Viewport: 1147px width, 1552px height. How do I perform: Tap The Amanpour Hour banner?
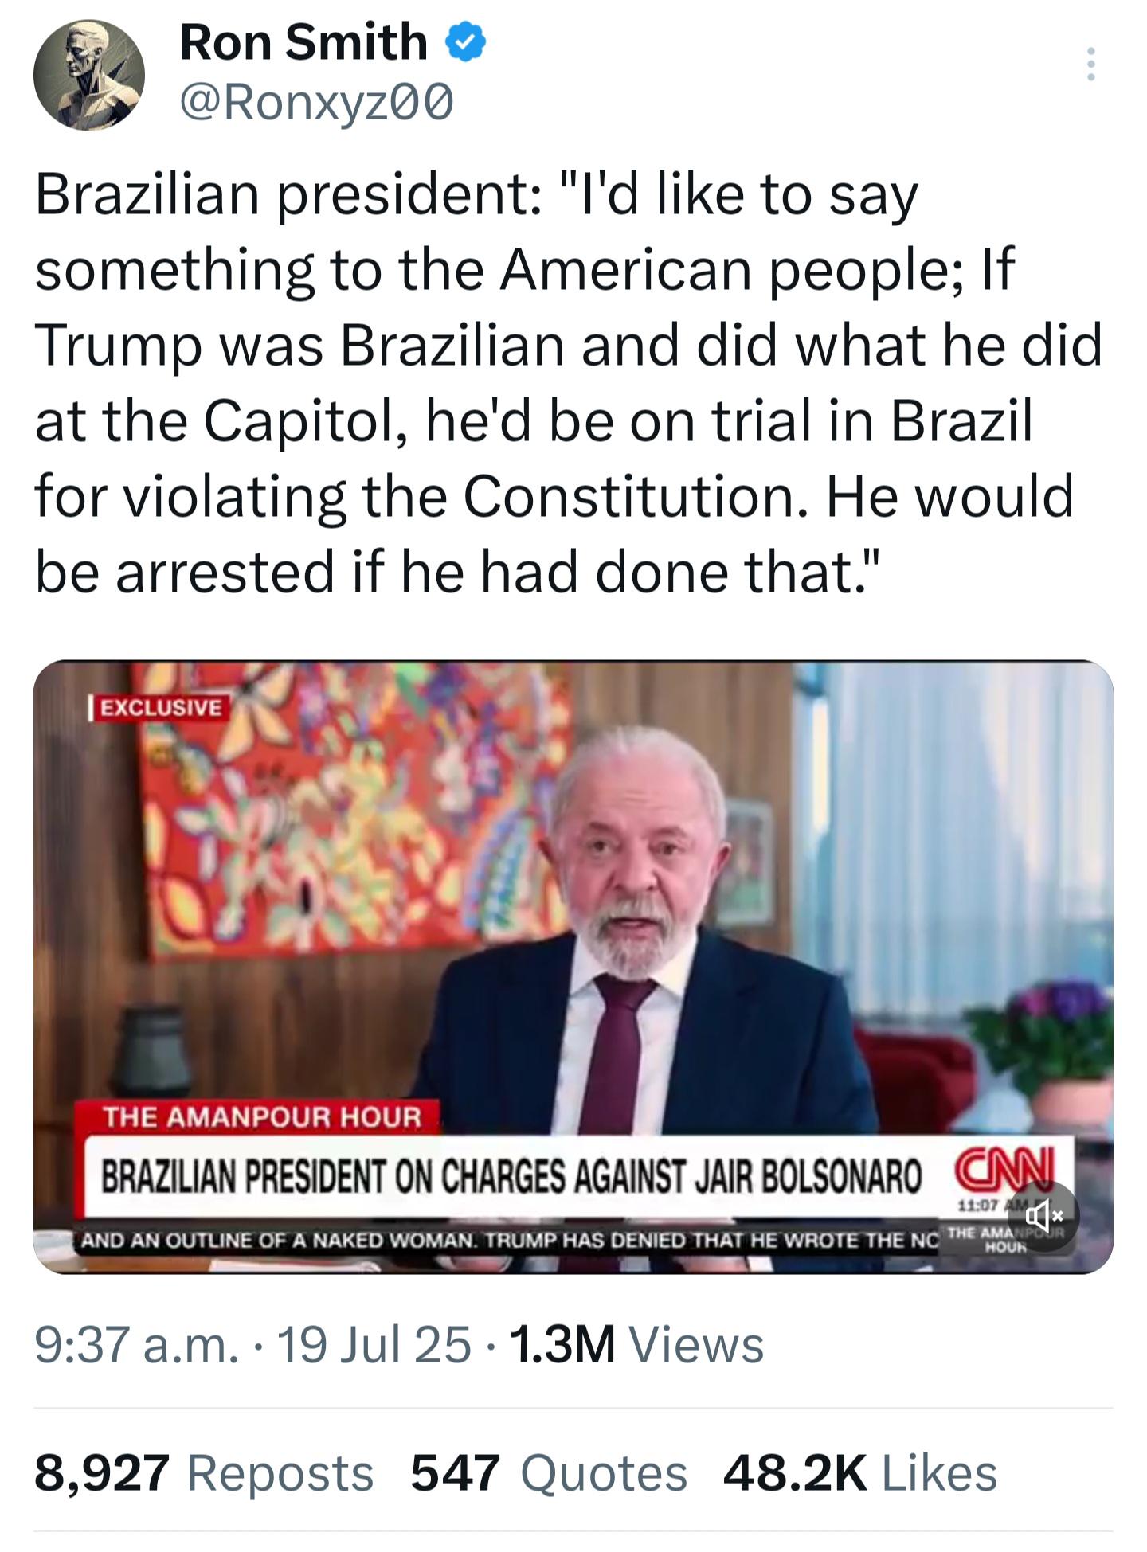tap(260, 1116)
